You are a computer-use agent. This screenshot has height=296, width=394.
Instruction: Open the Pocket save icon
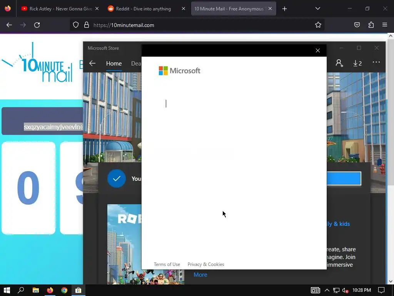(x=357, y=25)
